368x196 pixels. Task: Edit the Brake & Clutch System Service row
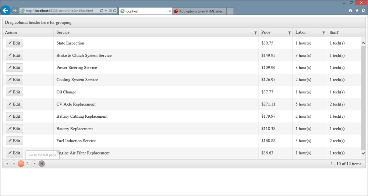(15, 55)
